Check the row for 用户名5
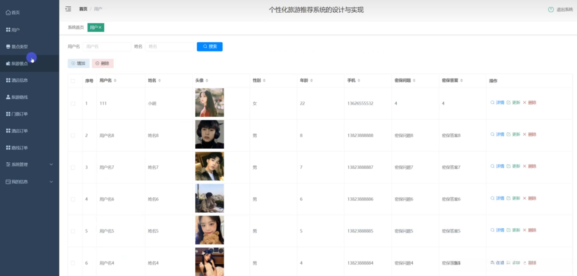This screenshot has width=577, height=276. [73, 231]
